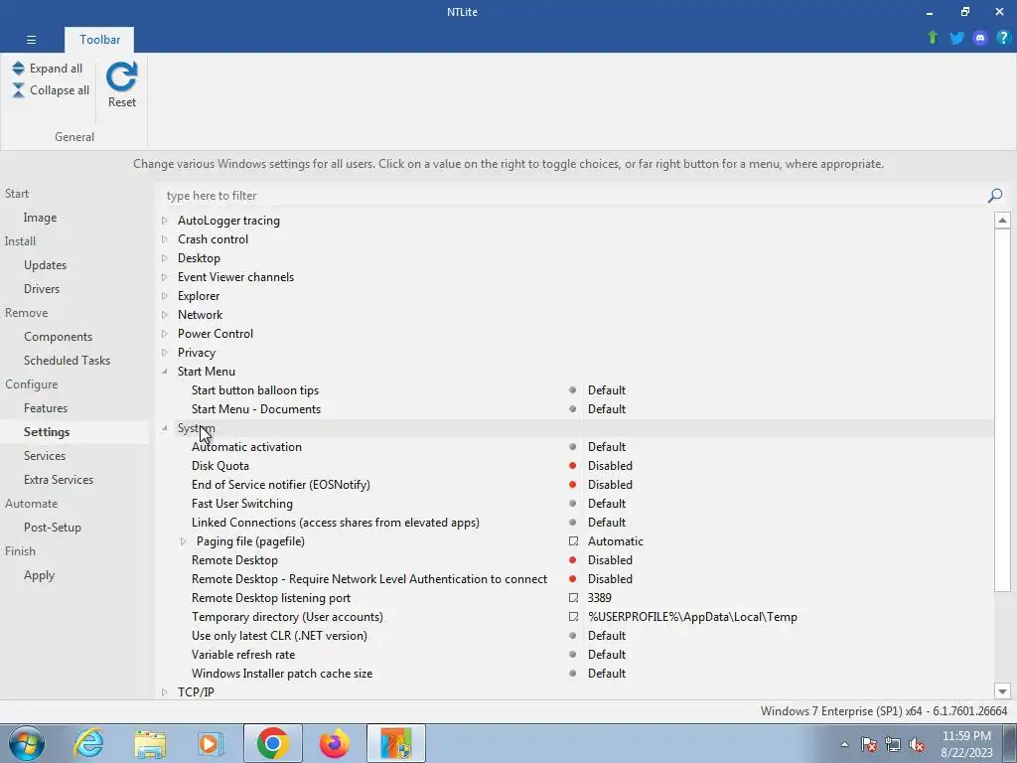Toggle Variable refresh rate Default value
1017x763 pixels.
pyautogui.click(x=607, y=655)
